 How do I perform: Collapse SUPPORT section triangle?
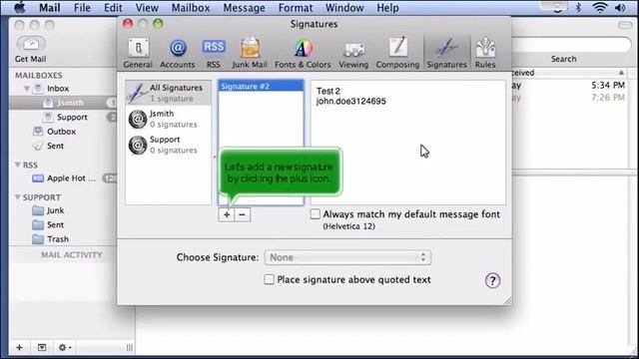click(18, 197)
